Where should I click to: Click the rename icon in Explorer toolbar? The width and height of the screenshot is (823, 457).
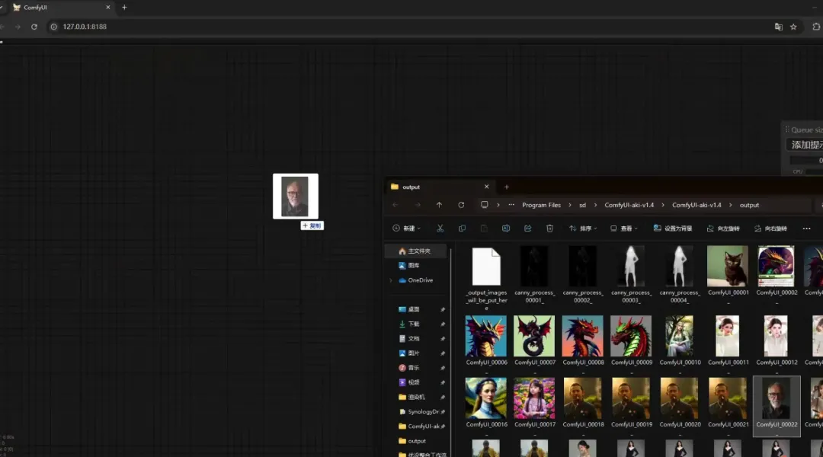coord(505,228)
